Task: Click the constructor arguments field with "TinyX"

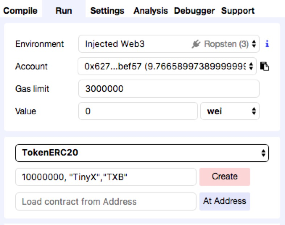Action: tap(106, 177)
